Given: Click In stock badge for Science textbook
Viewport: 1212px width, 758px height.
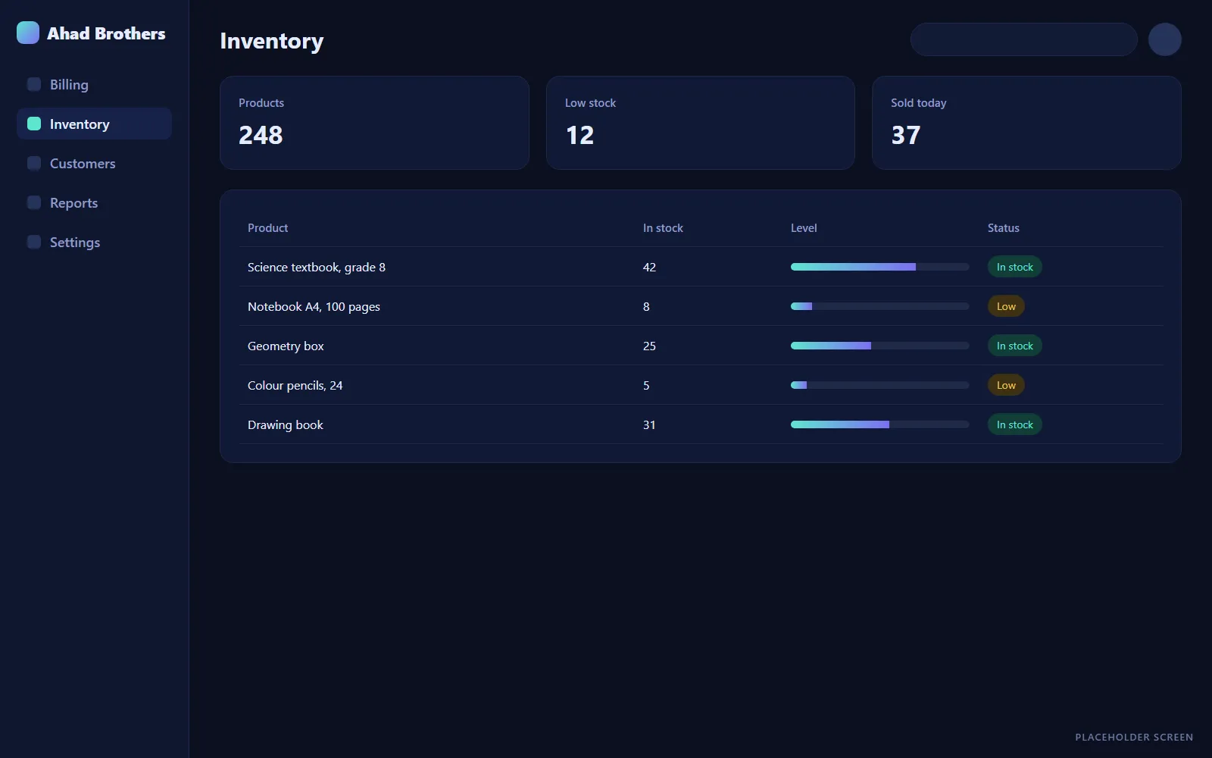Looking at the screenshot, I should click(x=1015, y=267).
